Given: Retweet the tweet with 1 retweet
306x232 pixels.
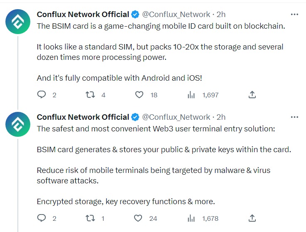Looking at the screenshot, I should click(91, 218).
